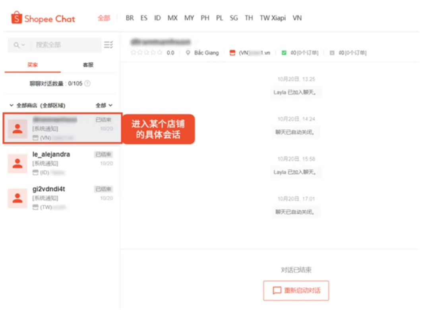The image size is (428, 310).
Task: Open the search scope dropdown arrow
Action: 22,44
